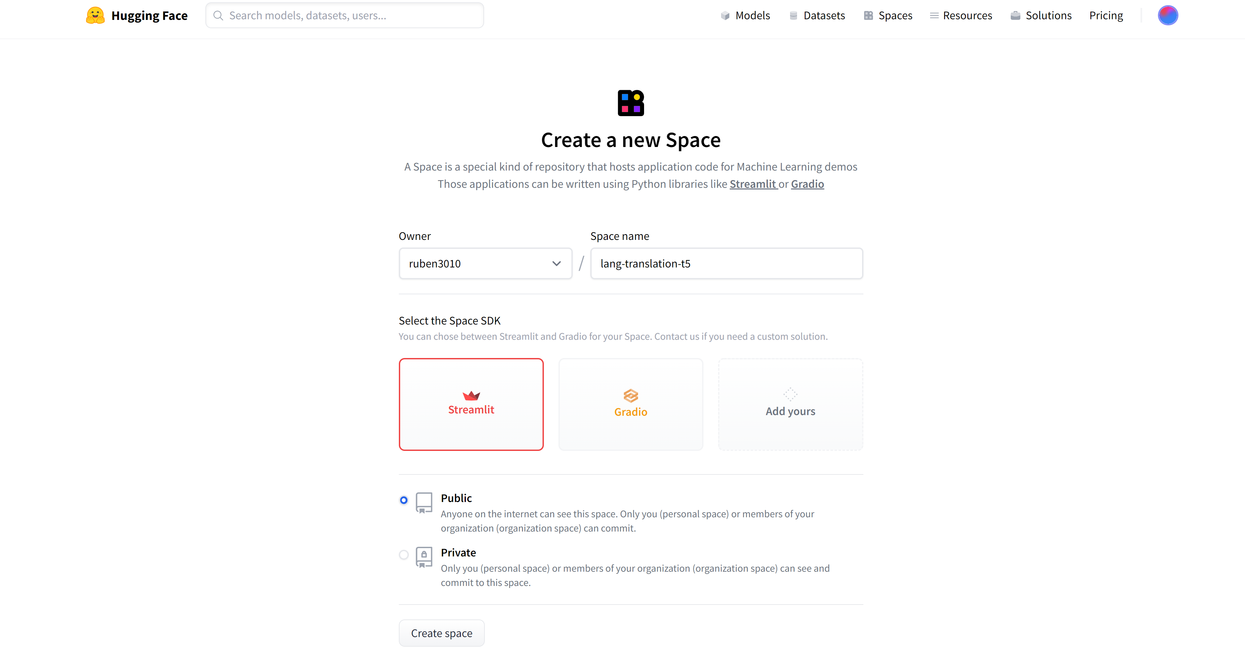Open the user profile avatar
Image resolution: width=1245 pixels, height=648 pixels.
click(1167, 16)
